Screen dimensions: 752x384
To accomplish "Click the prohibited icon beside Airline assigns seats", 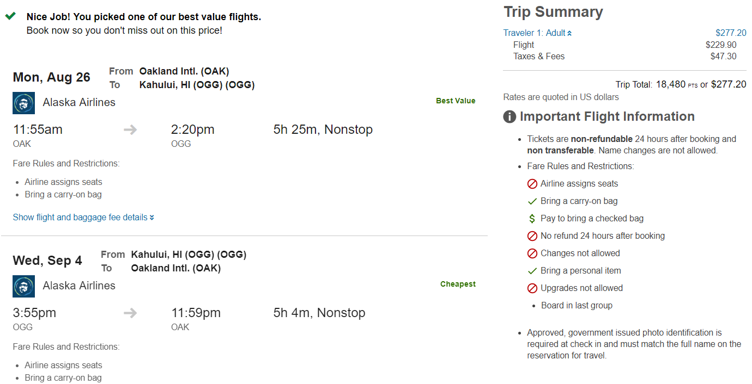I will click(x=532, y=184).
